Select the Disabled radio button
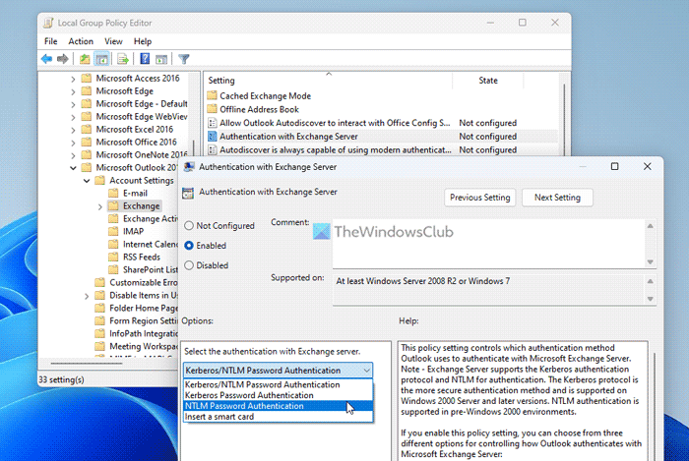The height and width of the screenshot is (461, 689). [x=189, y=265]
